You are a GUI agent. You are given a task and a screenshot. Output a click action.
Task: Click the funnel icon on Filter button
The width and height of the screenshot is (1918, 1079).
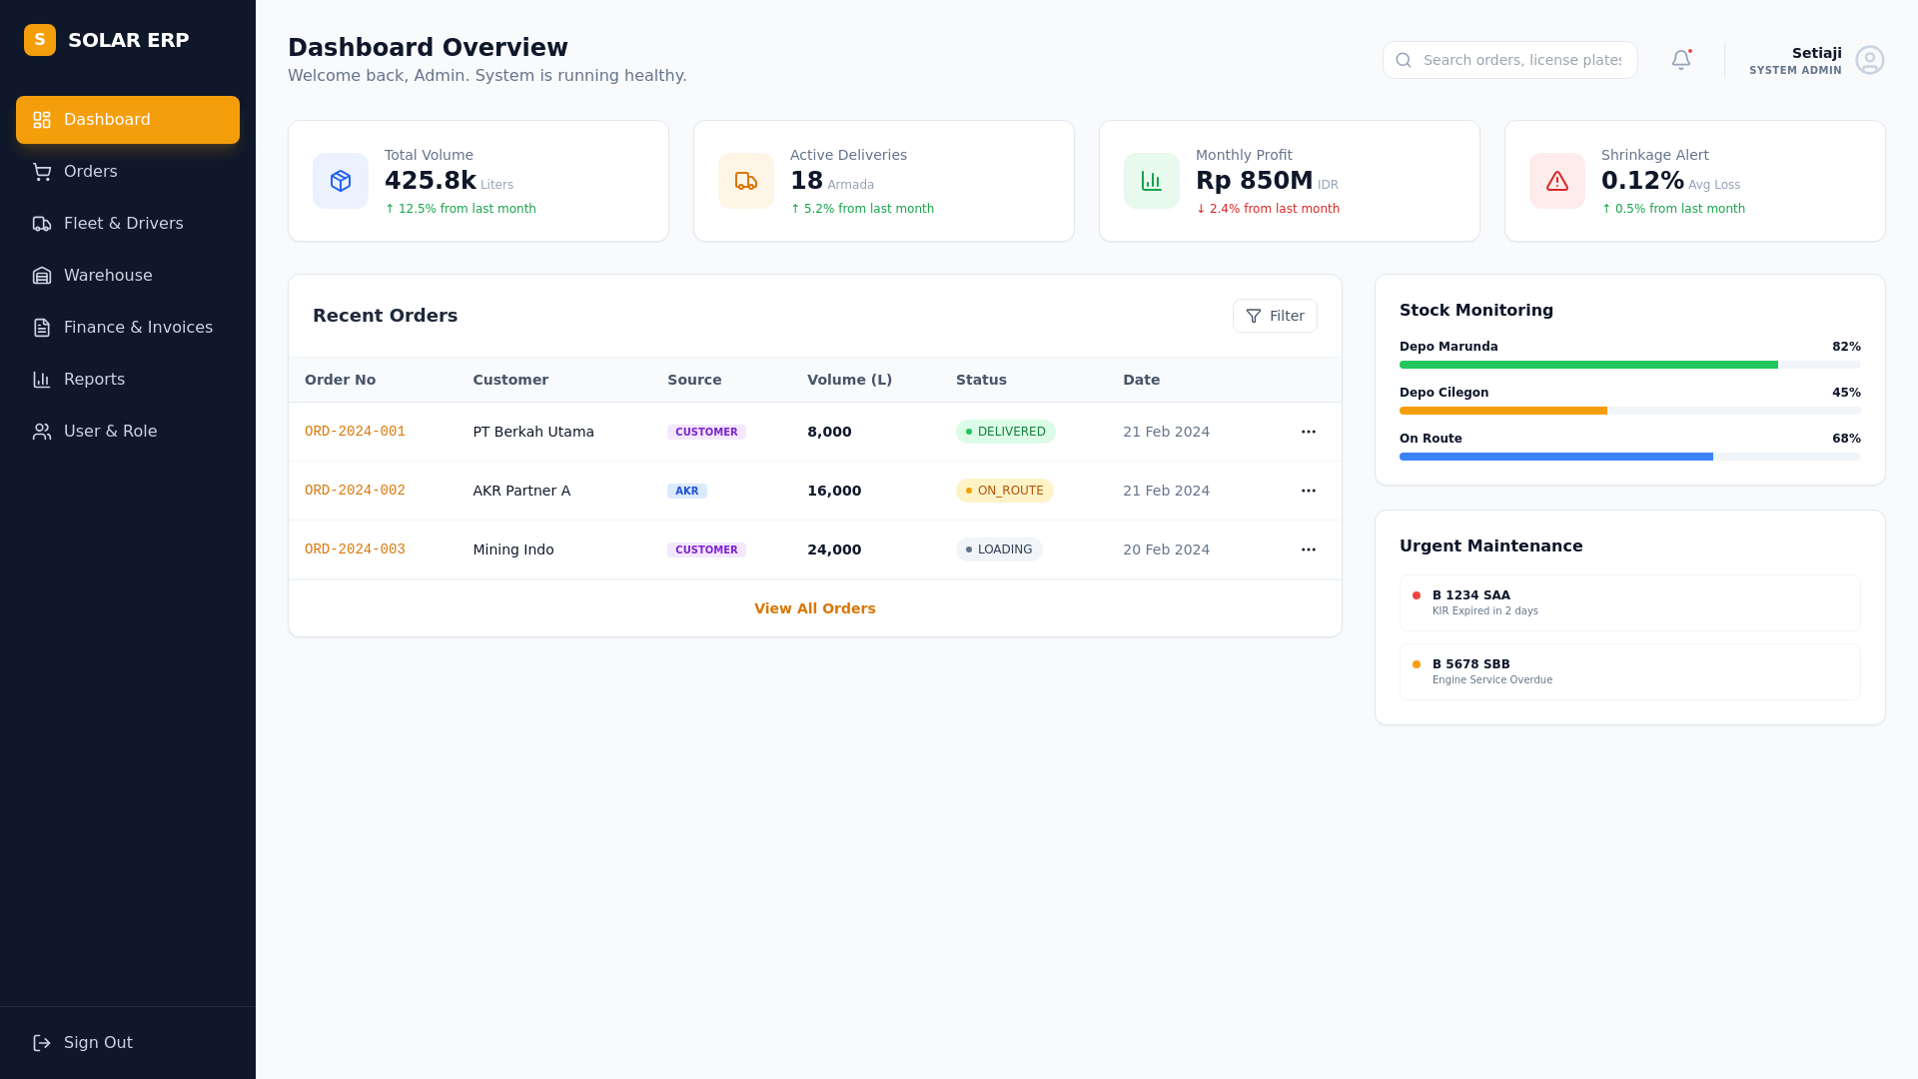[x=1254, y=316]
